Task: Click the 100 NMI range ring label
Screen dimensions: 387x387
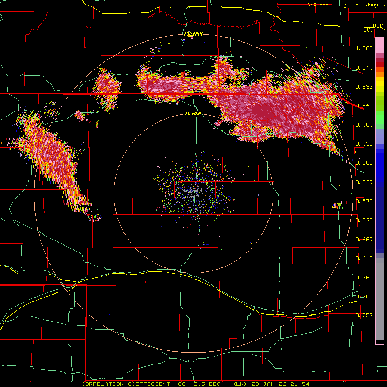Action: (x=193, y=34)
